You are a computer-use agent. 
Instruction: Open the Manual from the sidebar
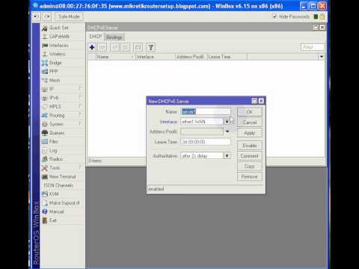56,211
